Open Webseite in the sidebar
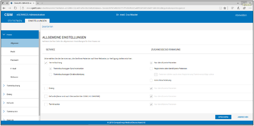 (20, 77)
